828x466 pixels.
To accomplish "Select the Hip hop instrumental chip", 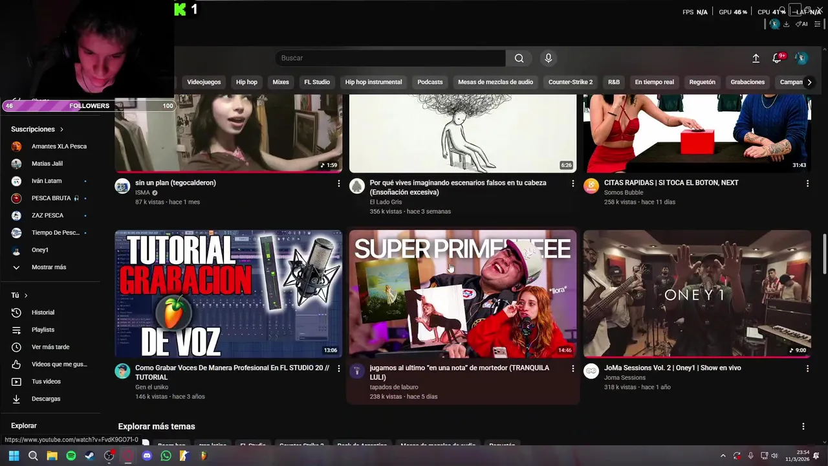I will coord(373,82).
